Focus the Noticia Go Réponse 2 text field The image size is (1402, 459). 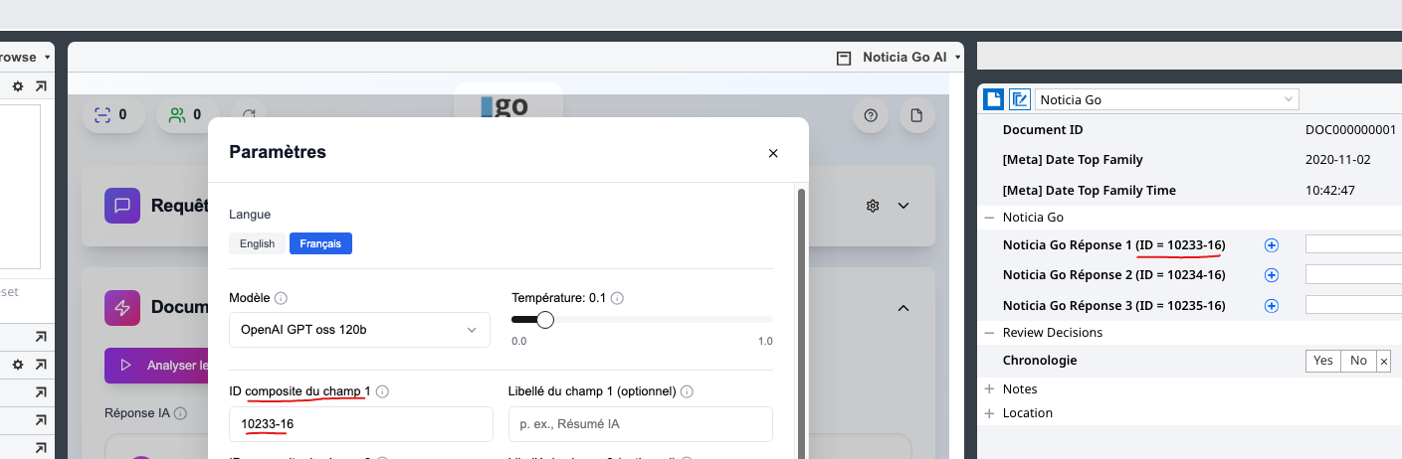click(x=1353, y=275)
